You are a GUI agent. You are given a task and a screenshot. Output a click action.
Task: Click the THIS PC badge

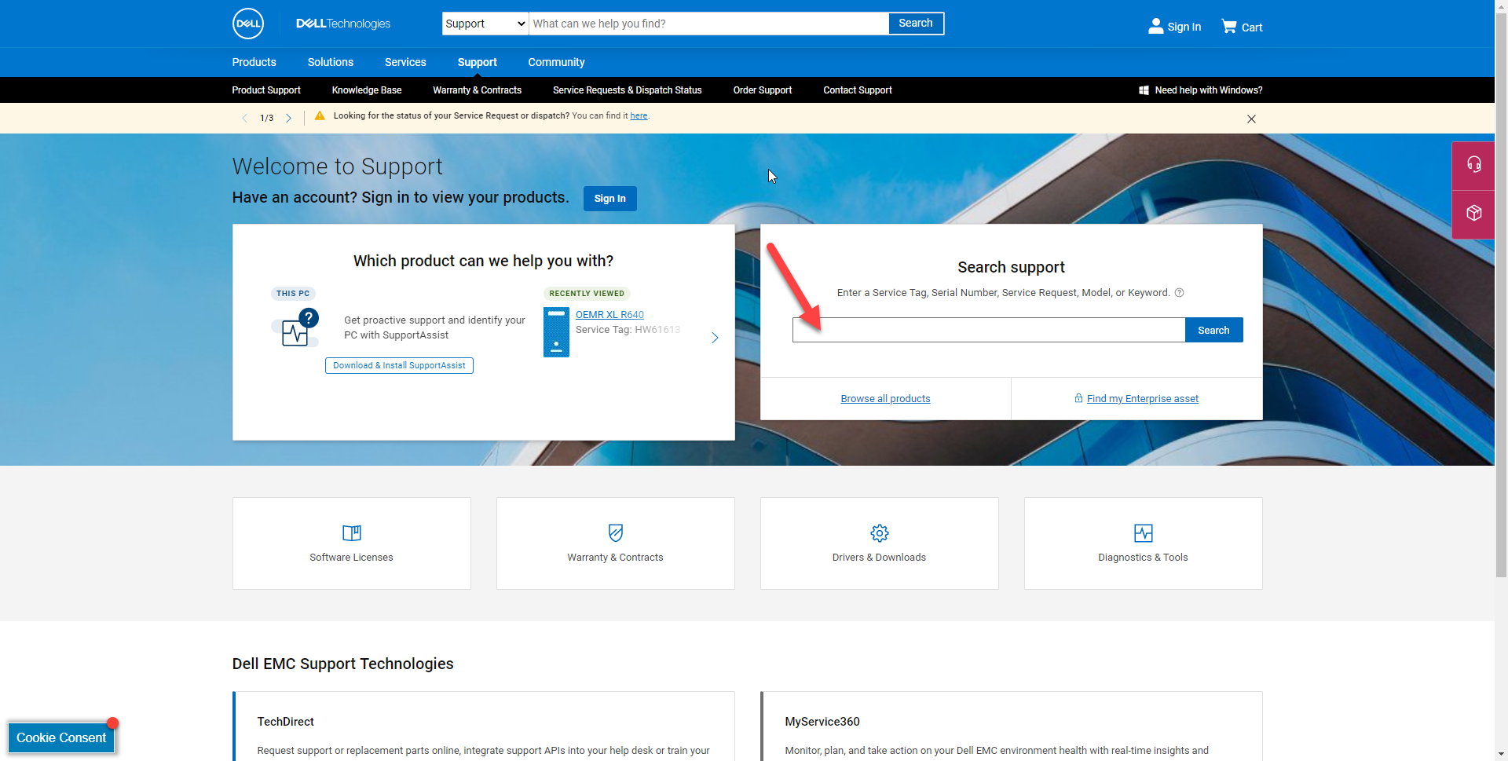pos(293,293)
